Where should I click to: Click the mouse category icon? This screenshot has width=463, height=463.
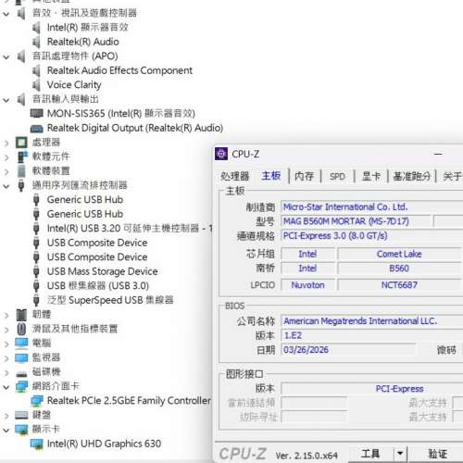(x=21, y=329)
